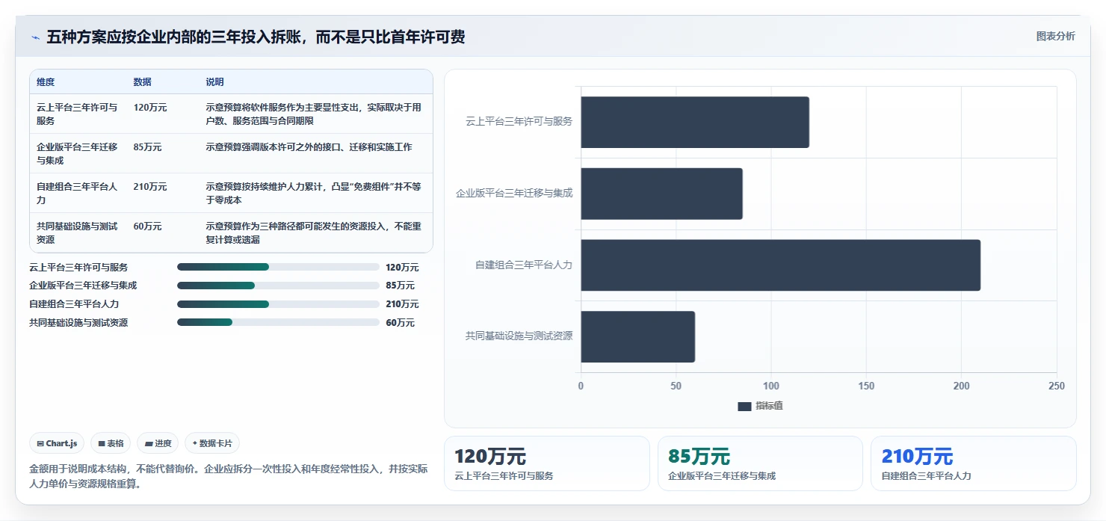Select the 进度 tag chip

coord(158,443)
